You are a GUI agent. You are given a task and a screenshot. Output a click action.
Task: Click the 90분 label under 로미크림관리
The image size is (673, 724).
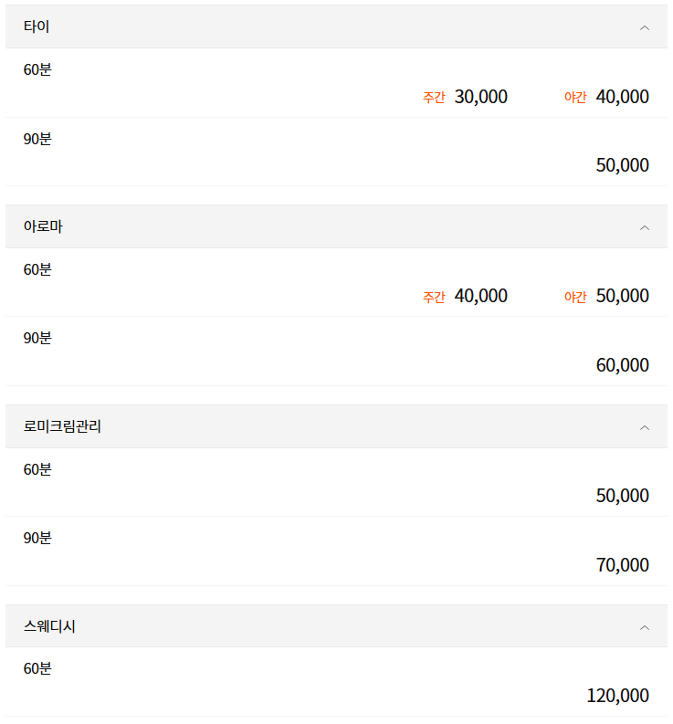(x=37, y=538)
